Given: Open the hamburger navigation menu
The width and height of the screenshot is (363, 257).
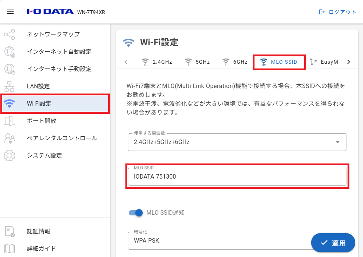Looking at the screenshot, I should (10, 11).
